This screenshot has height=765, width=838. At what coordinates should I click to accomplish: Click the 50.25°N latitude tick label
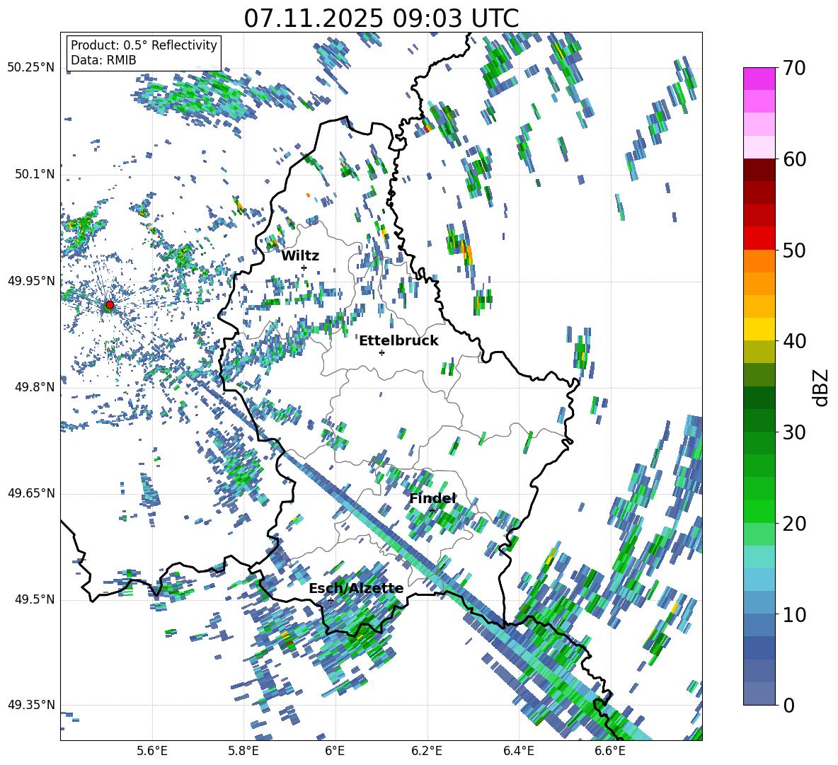click(31, 68)
